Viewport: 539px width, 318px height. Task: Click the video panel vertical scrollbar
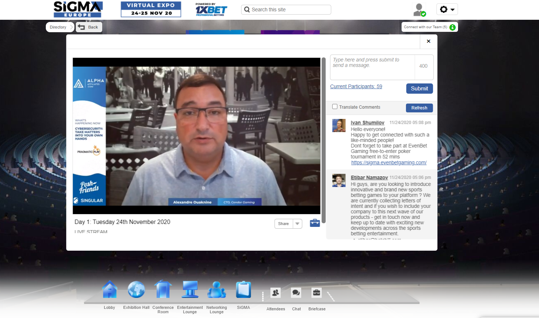[x=324, y=140]
